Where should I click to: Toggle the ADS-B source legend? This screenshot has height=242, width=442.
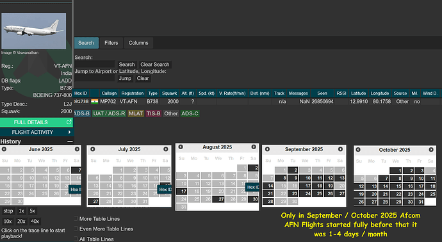pyautogui.click(x=82, y=113)
